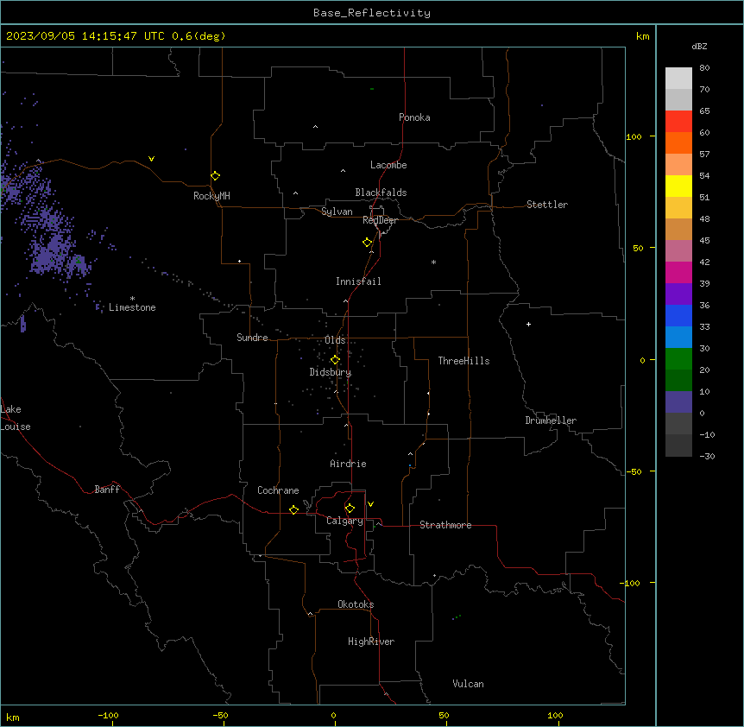Screen dimensions: 744x727
Task: Select the Vulcan label
Action: coord(468,684)
